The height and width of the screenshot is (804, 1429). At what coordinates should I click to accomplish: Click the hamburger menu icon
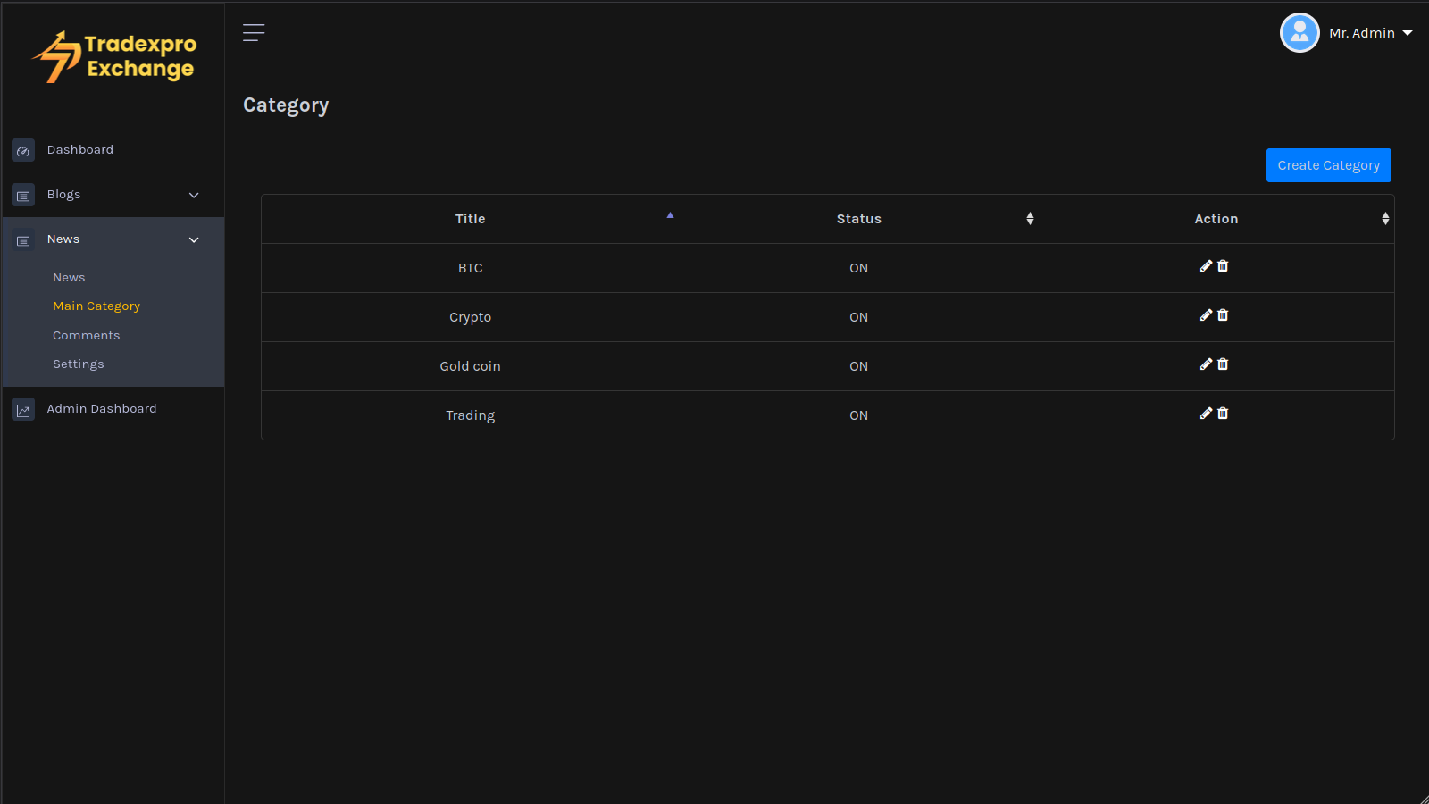[254, 33]
